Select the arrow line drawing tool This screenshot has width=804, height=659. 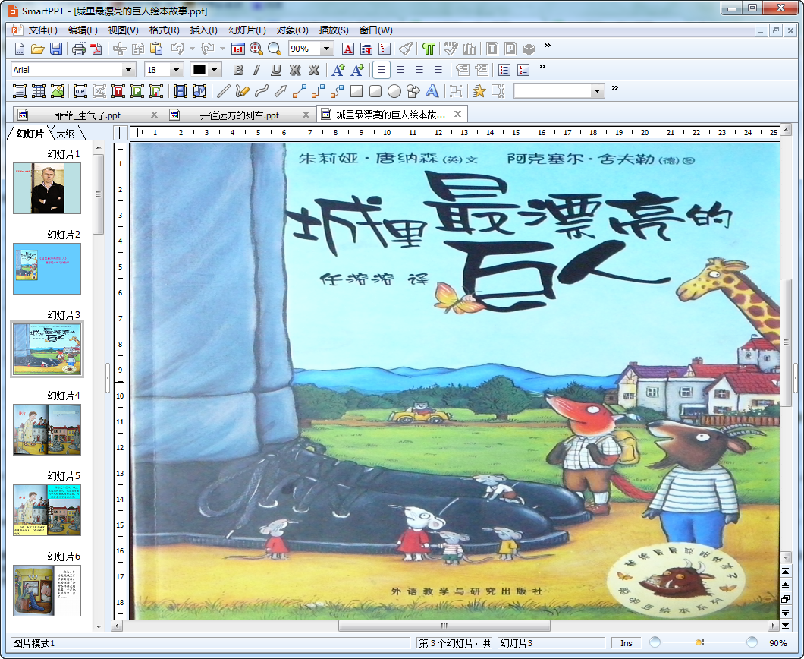(x=281, y=91)
